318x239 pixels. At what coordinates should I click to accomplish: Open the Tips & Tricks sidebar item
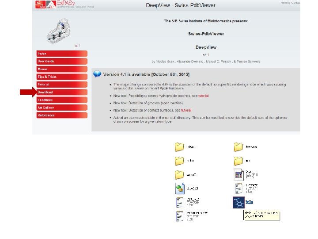[x=62, y=77]
